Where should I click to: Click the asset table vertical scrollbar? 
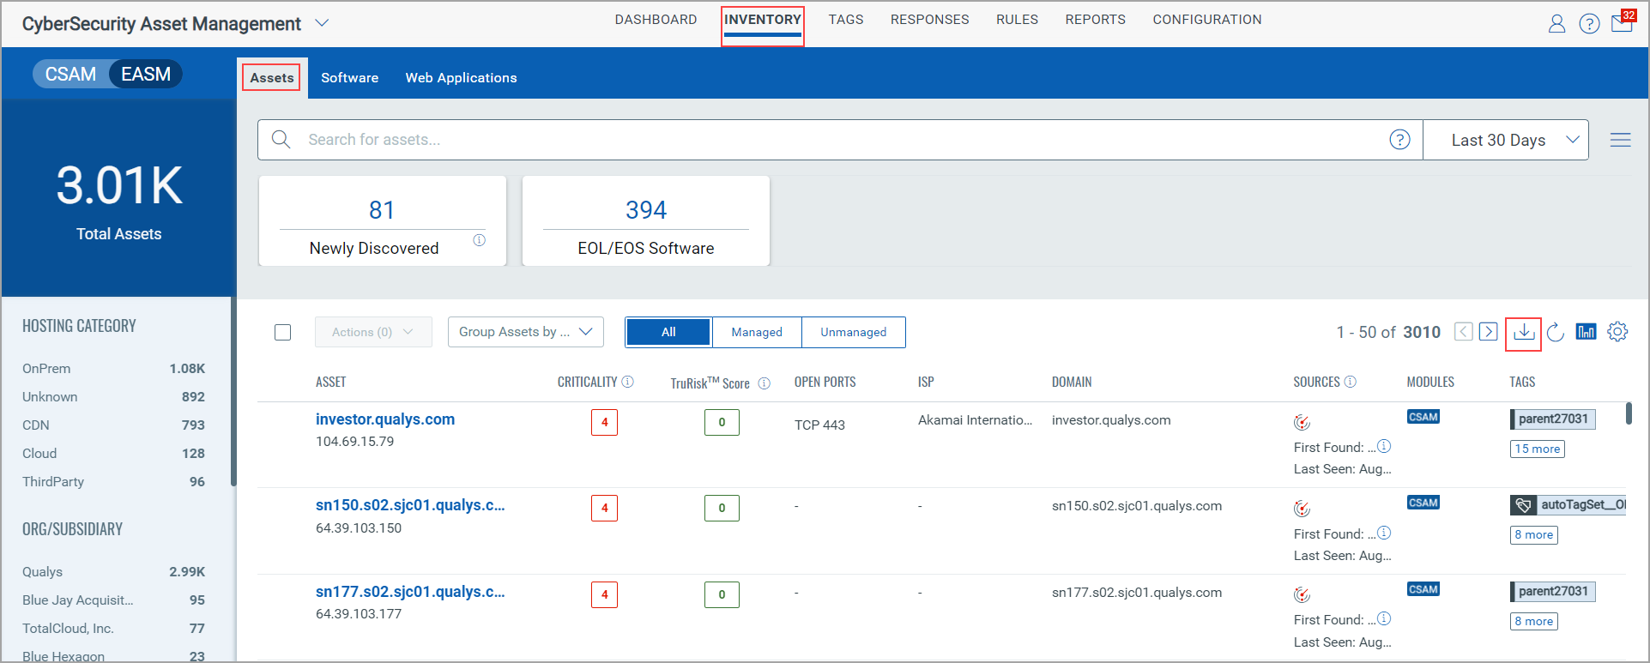click(x=1629, y=413)
